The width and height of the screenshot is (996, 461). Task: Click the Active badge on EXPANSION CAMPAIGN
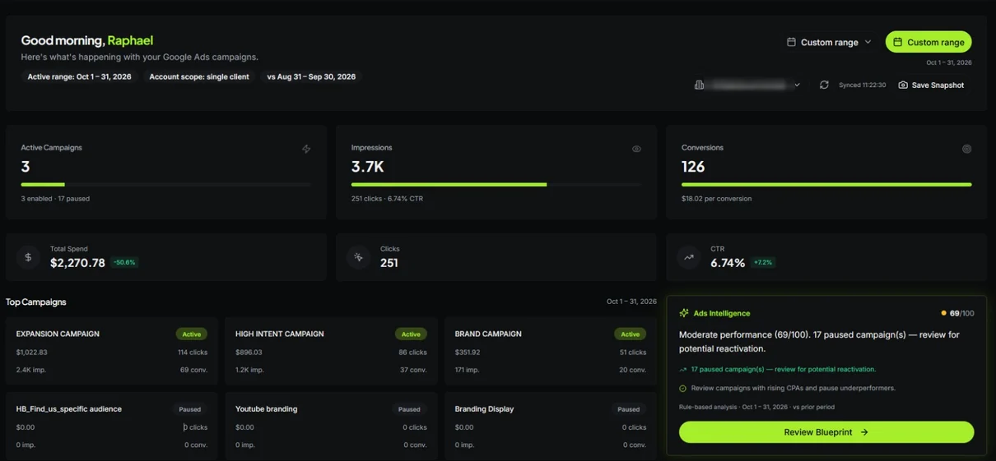pyautogui.click(x=191, y=334)
